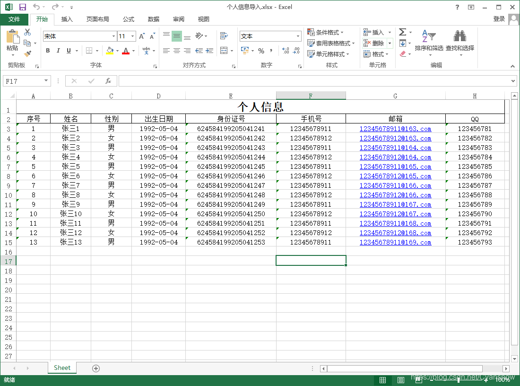
Task: Open the email link 12345678912@165.com
Action: click(395, 176)
